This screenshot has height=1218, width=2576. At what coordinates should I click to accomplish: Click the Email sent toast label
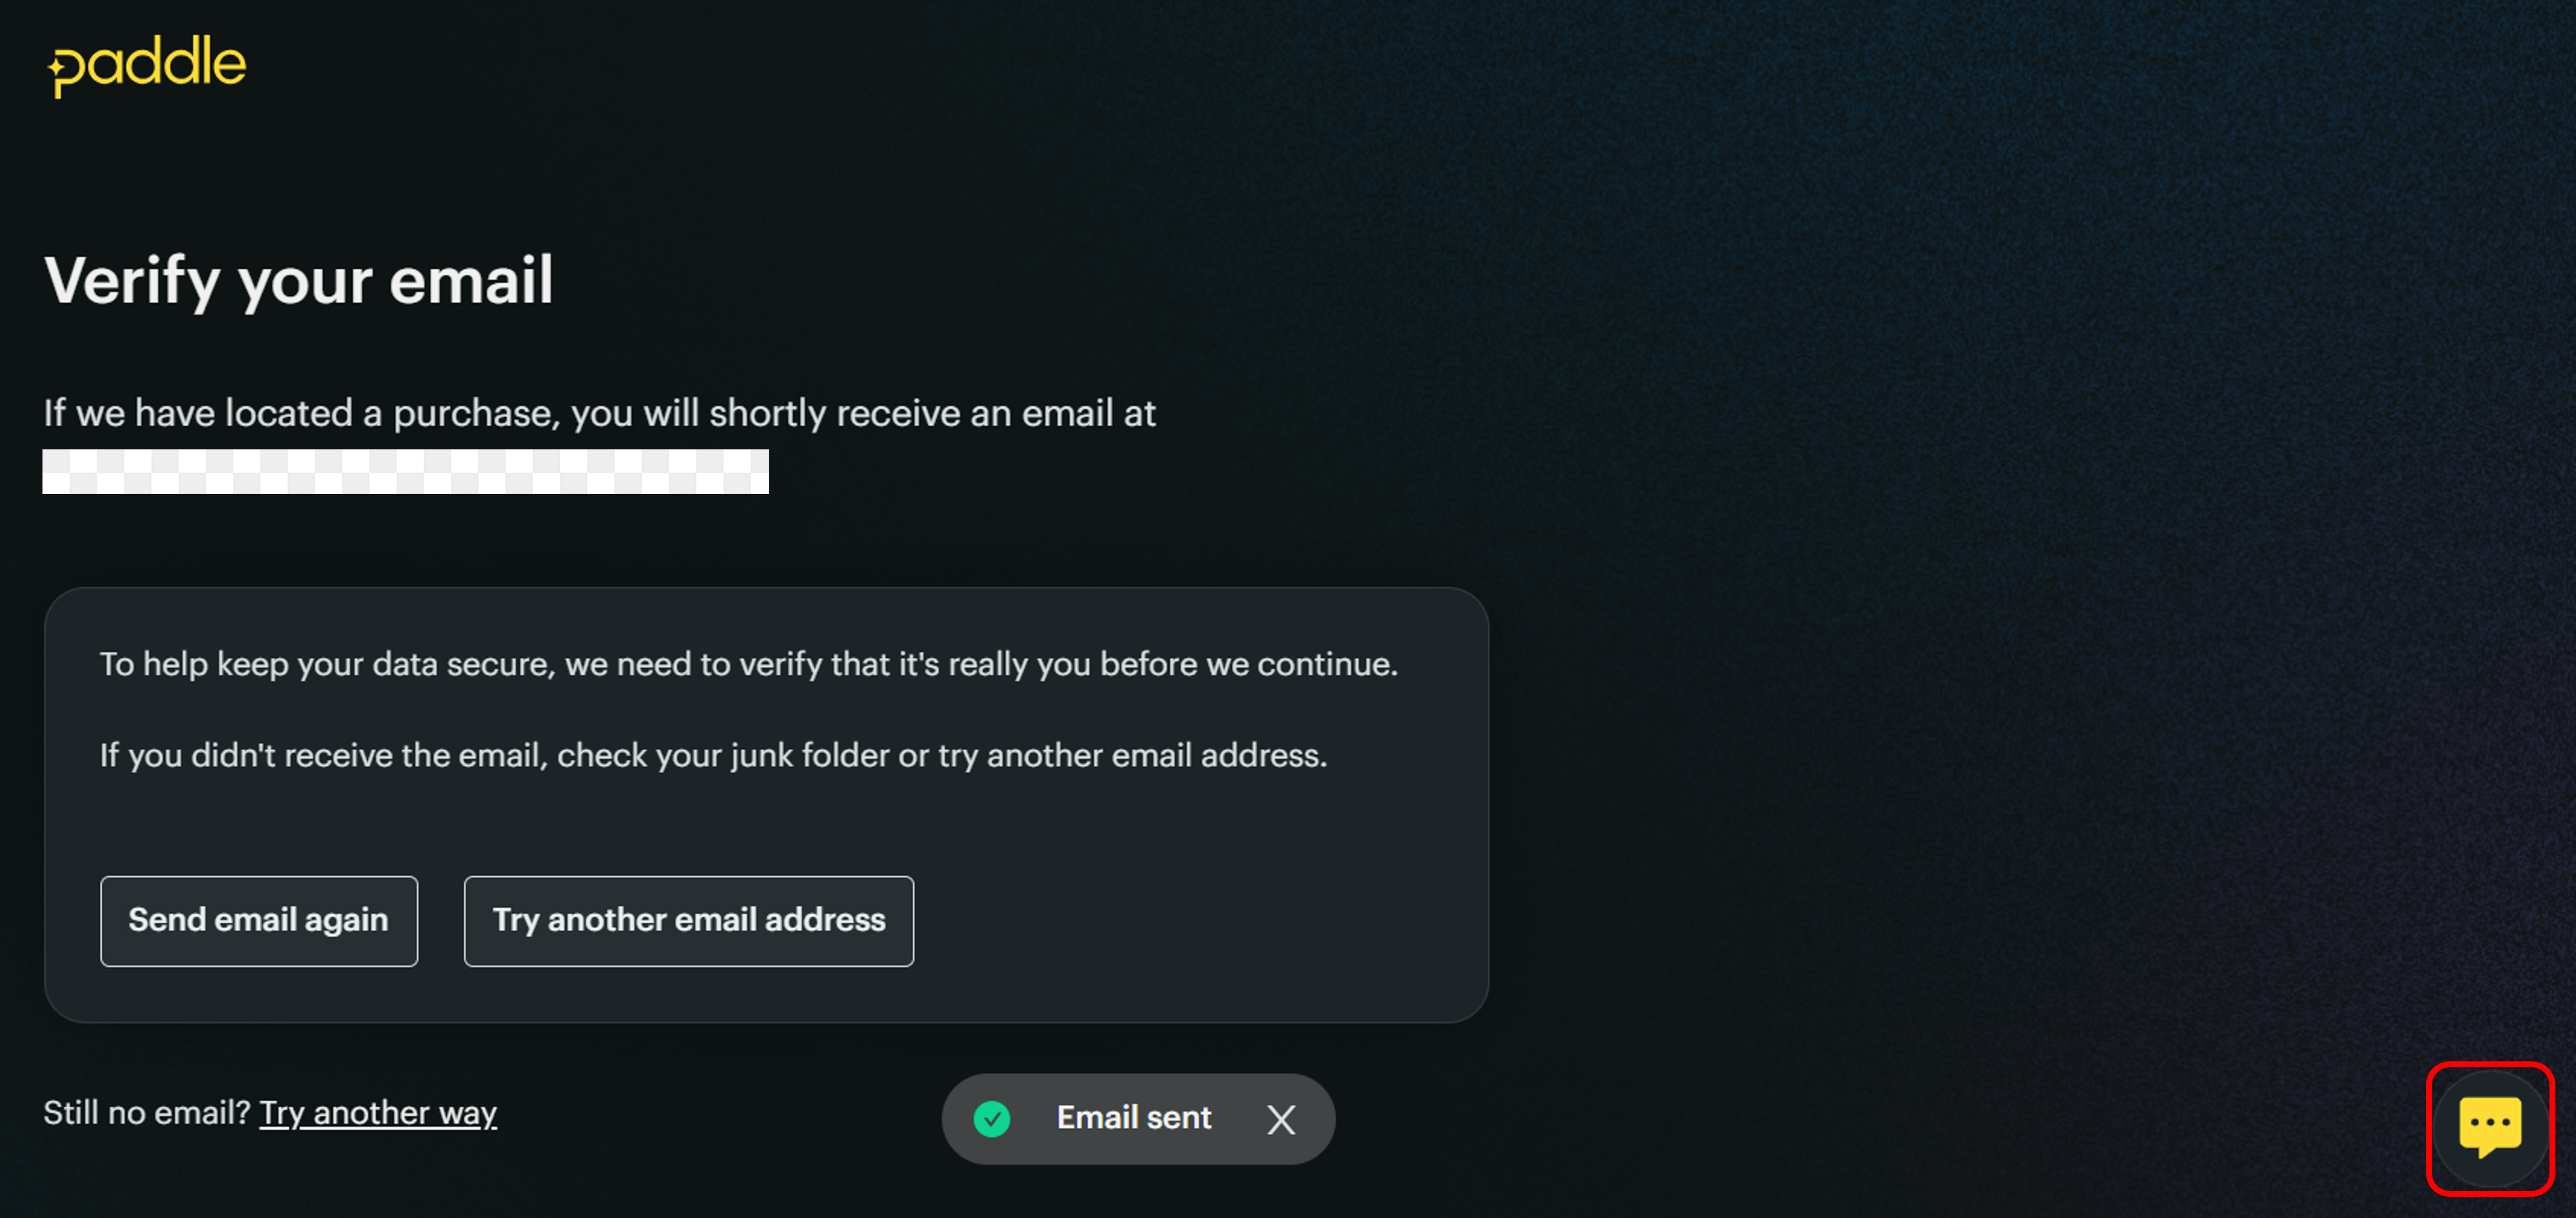1134,1117
